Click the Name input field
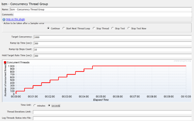The image size is (194, 121). (x=101, y=9)
